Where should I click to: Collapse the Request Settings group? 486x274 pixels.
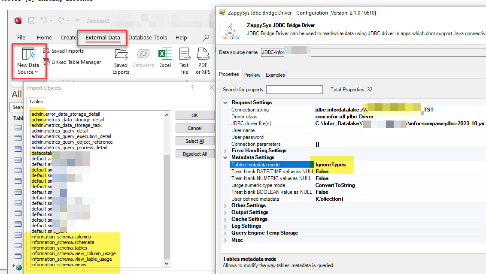[x=225, y=102]
